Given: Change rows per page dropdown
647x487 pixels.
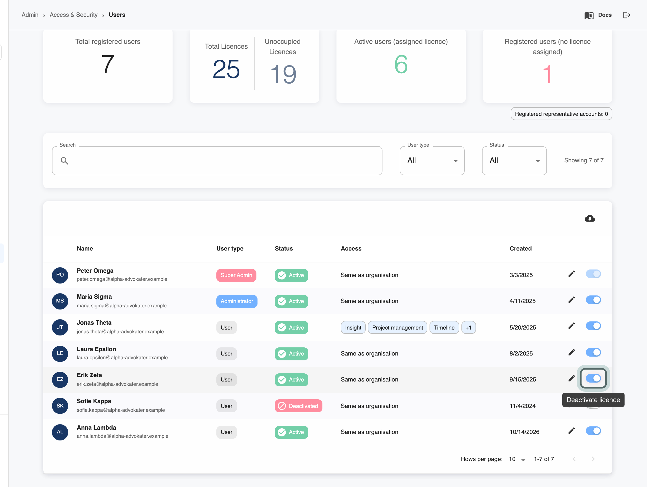Looking at the screenshot, I should 517,459.
